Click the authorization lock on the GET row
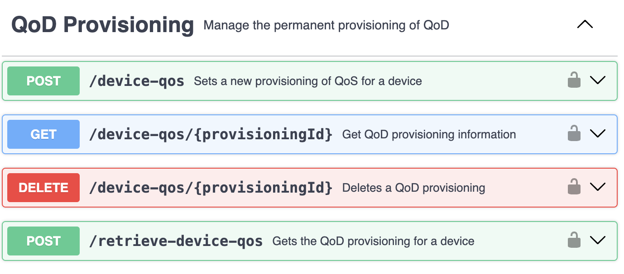 pyautogui.click(x=574, y=133)
